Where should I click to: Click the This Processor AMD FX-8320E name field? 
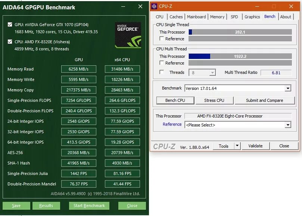click(x=238, y=116)
